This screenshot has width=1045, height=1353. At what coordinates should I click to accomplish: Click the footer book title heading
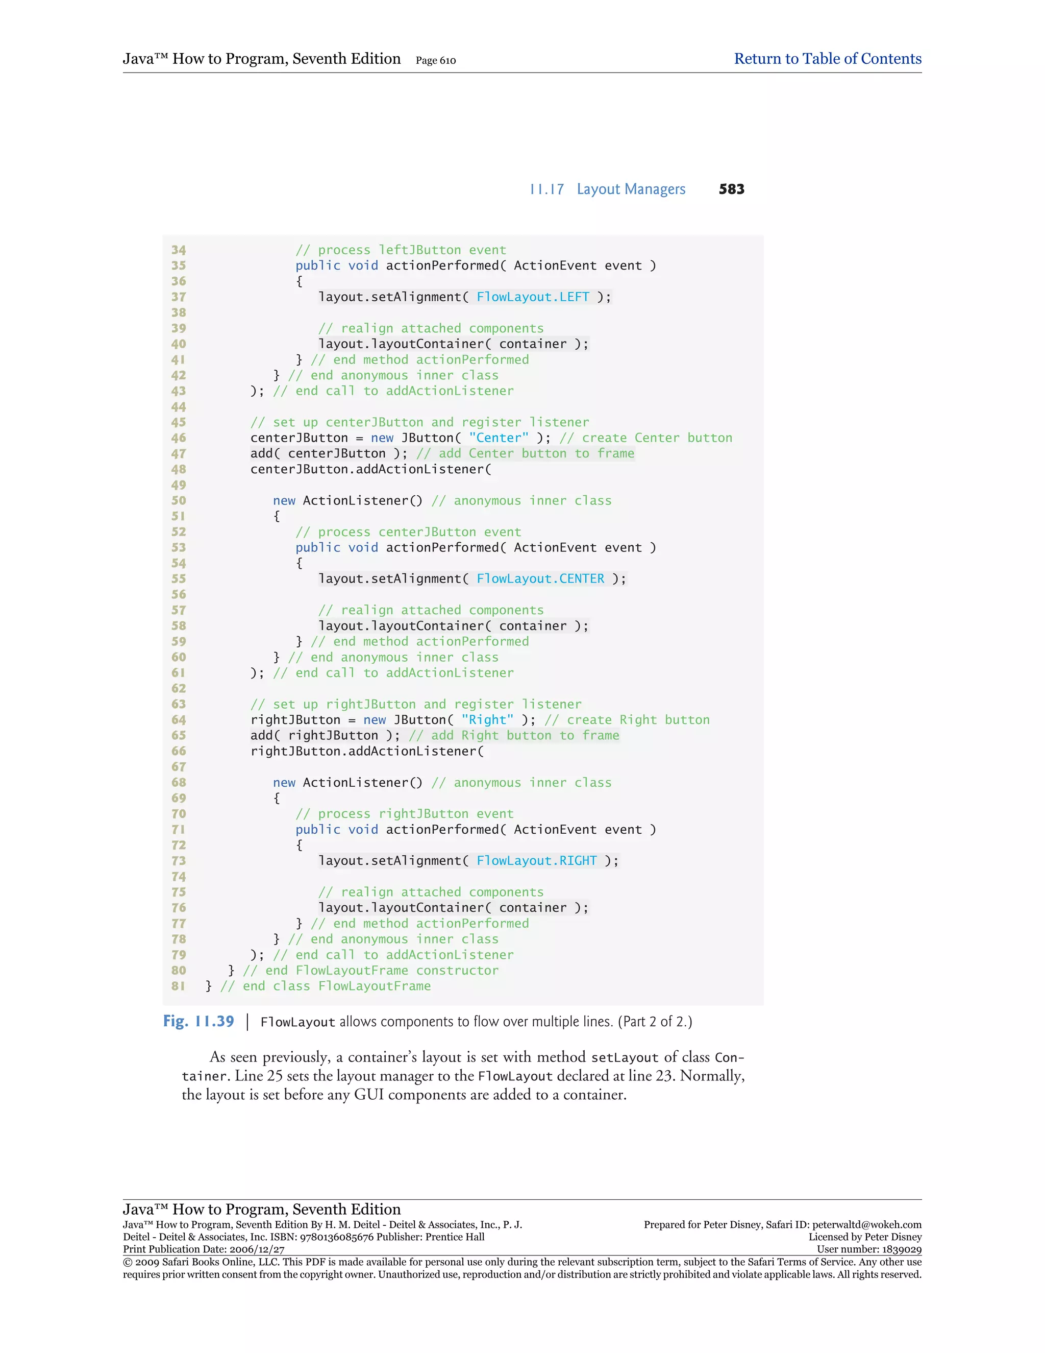[x=261, y=1209]
